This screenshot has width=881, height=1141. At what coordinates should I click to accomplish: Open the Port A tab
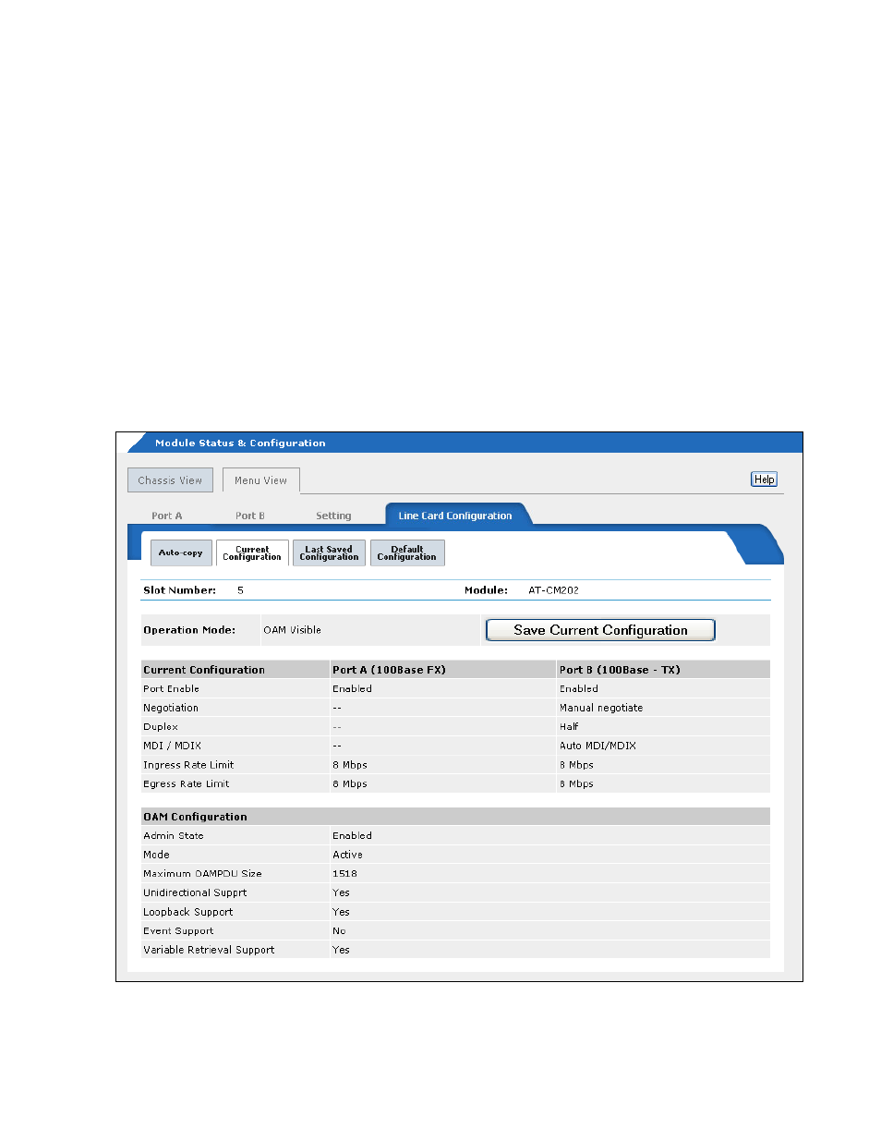pyautogui.click(x=167, y=516)
